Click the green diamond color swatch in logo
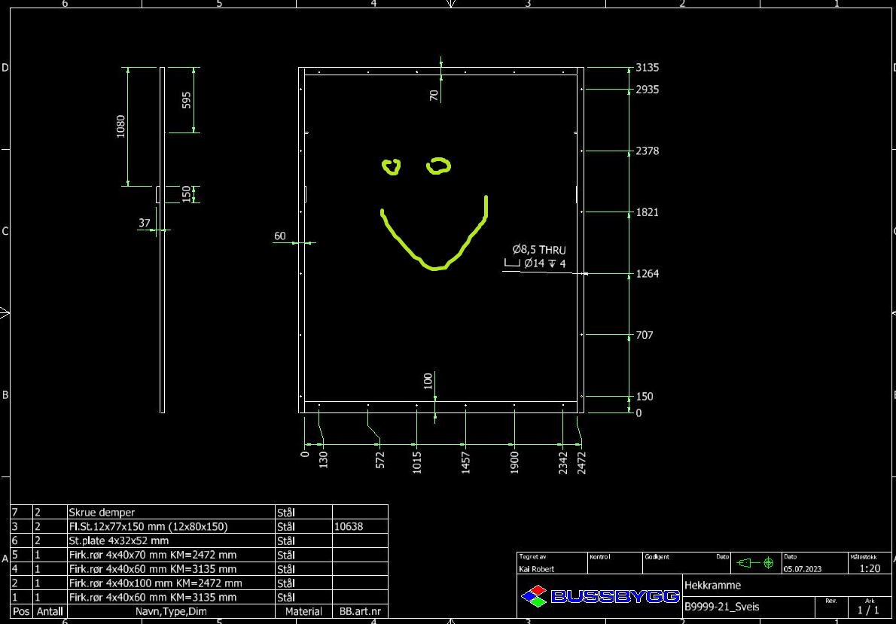Image resolution: width=896 pixels, height=624 pixels. (539, 601)
